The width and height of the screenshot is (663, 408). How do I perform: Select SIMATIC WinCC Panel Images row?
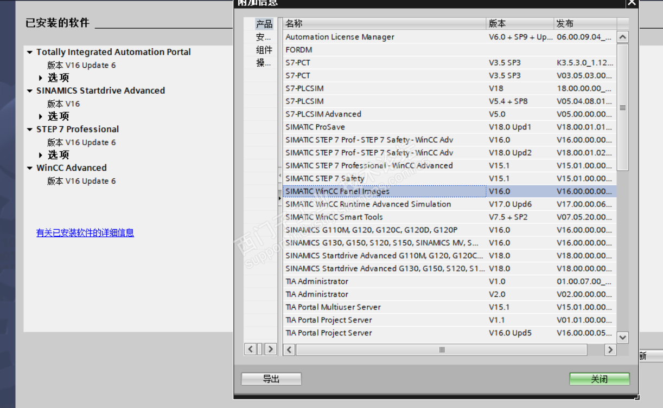coord(449,191)
